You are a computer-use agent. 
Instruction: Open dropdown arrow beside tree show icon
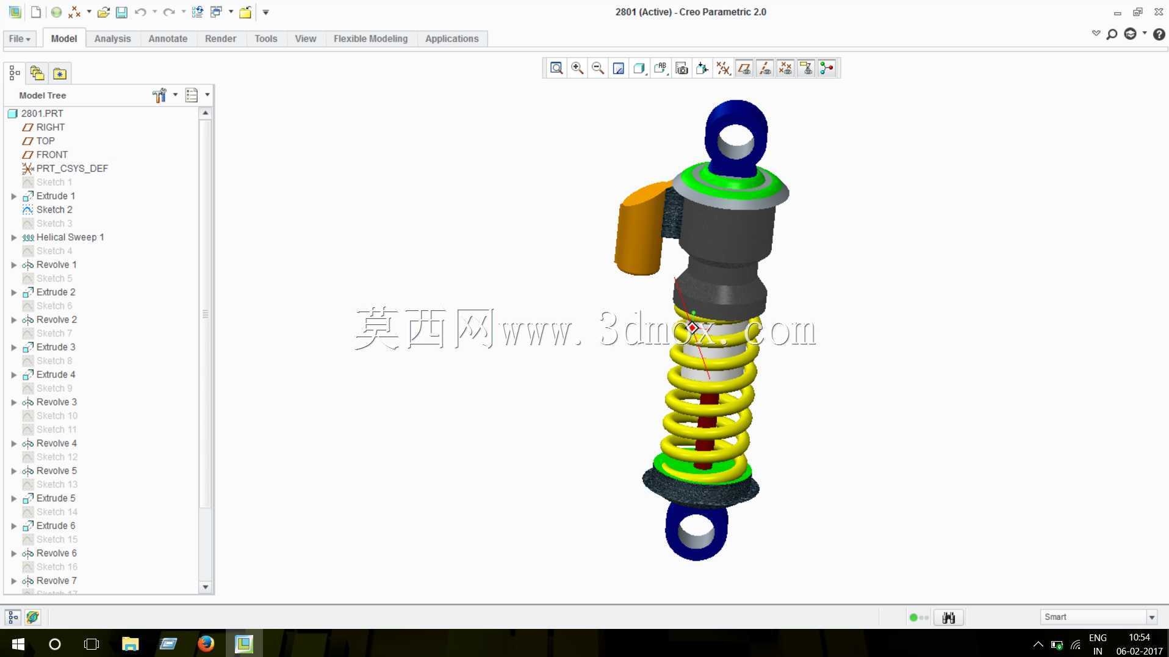207,95
